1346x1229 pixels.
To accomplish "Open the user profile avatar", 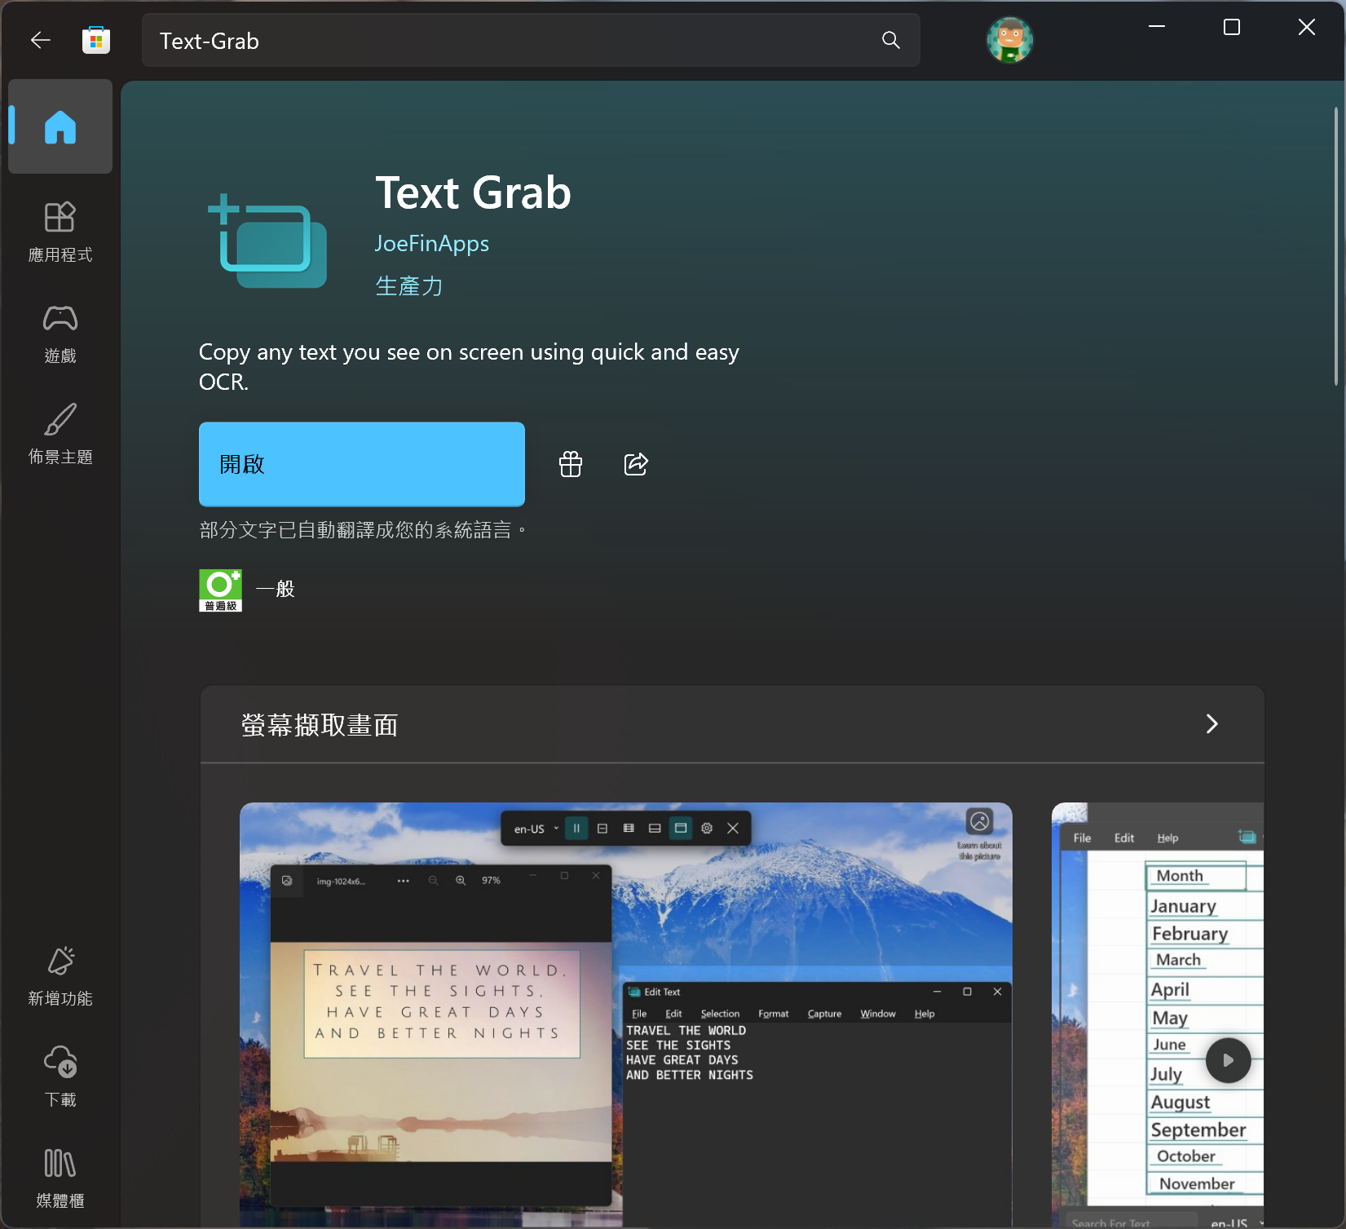I will (1009, 40).
